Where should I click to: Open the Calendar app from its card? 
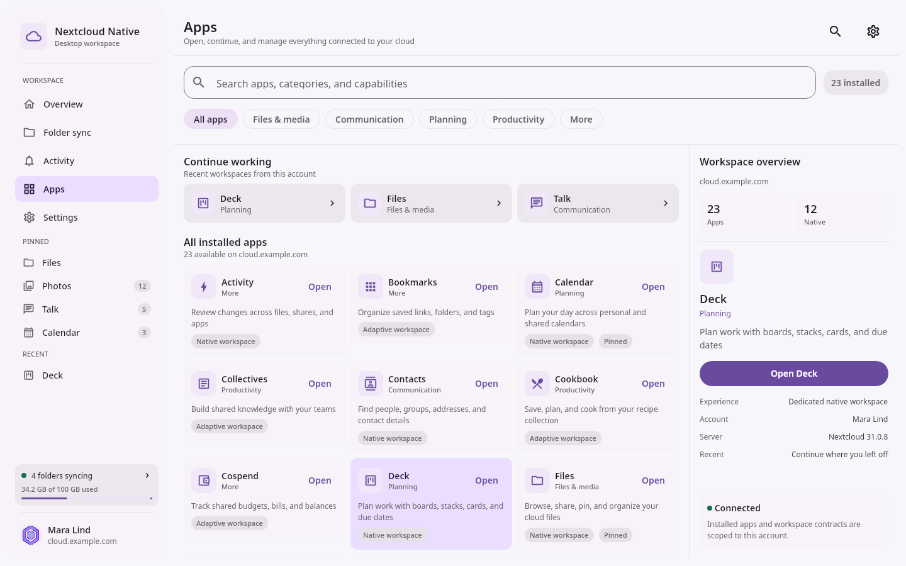[653, 287]
